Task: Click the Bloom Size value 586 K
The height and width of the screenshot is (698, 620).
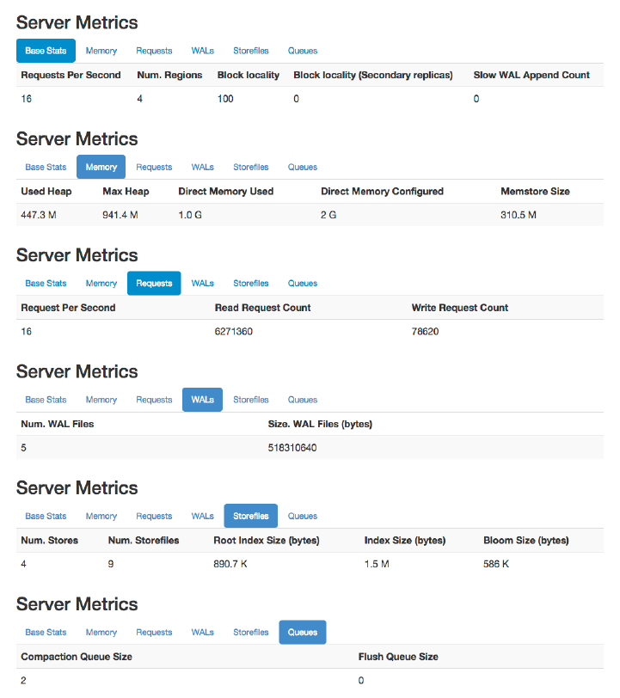Action: (496, 564)
